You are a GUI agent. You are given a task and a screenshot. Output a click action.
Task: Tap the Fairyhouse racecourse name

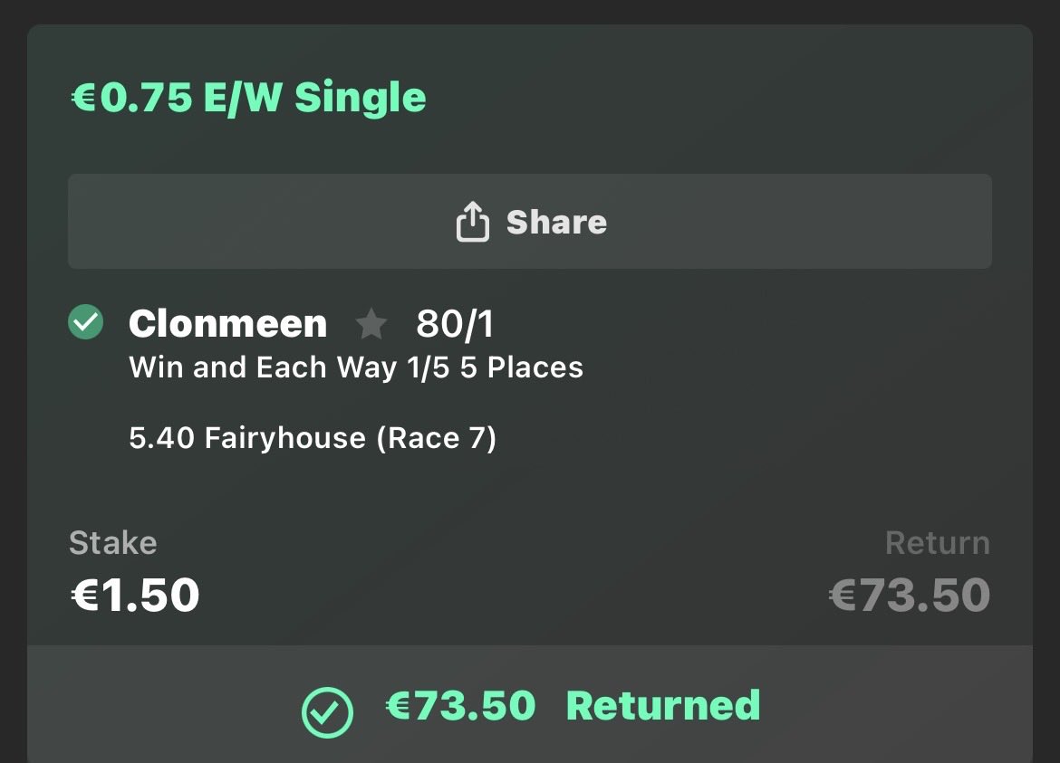coord(285,437)
